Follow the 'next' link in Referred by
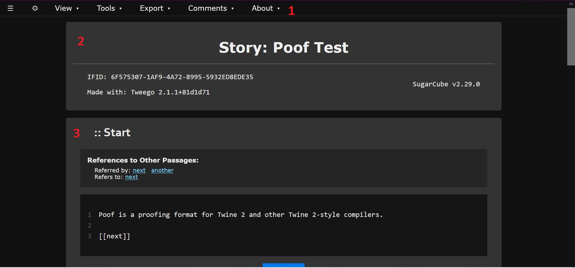 (139, 170)
